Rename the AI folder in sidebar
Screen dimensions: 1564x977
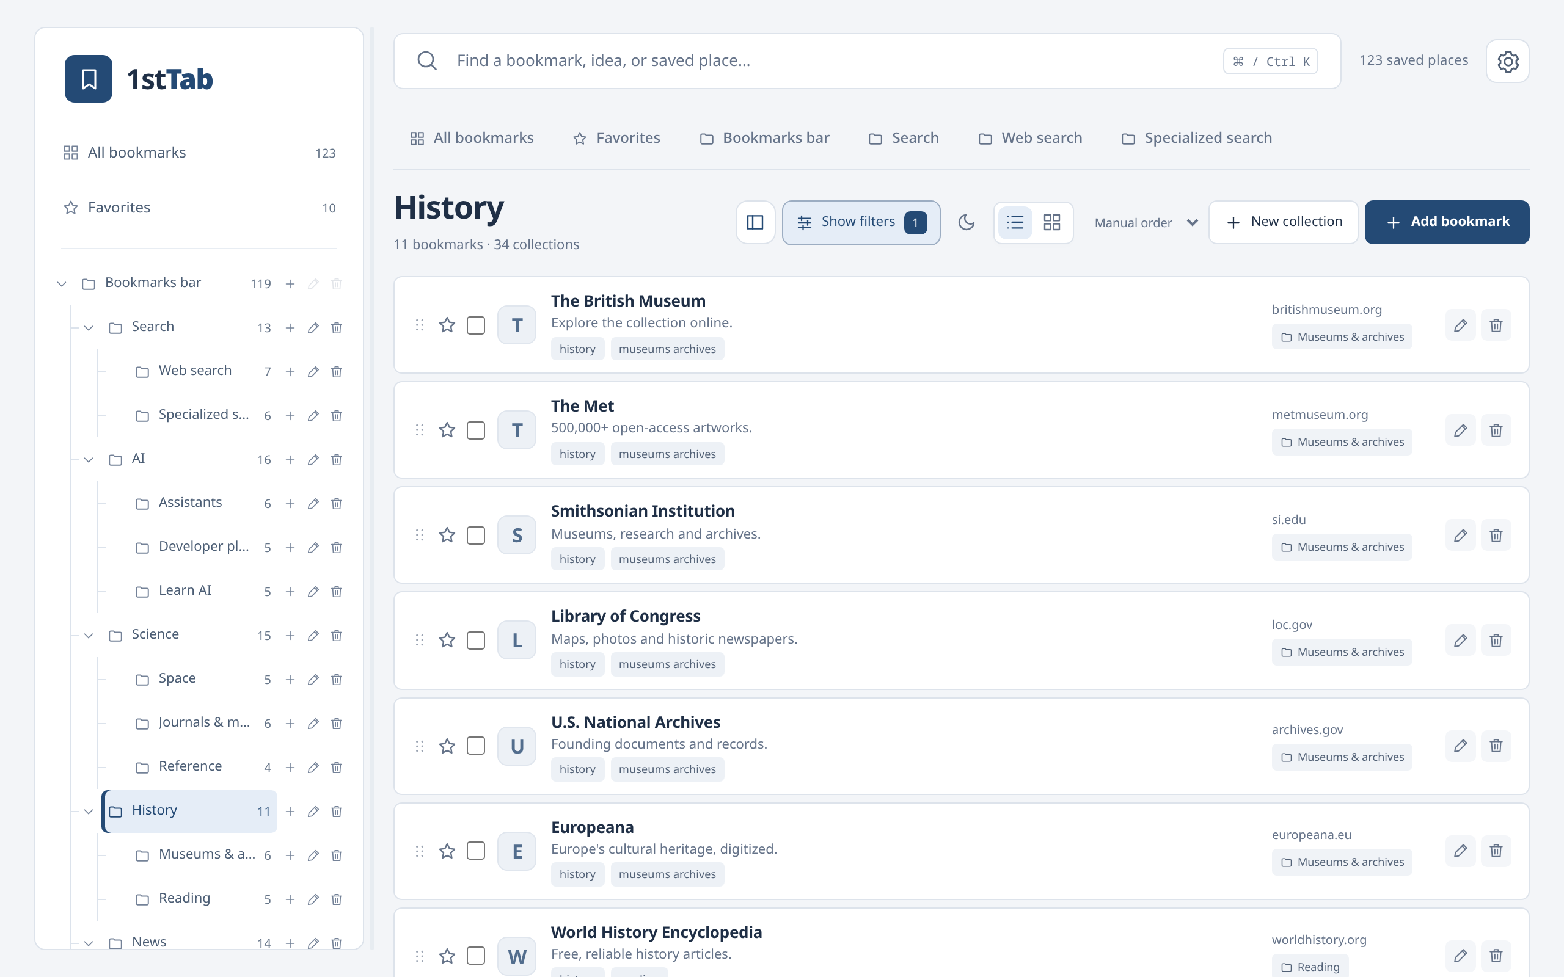point(313,459)
